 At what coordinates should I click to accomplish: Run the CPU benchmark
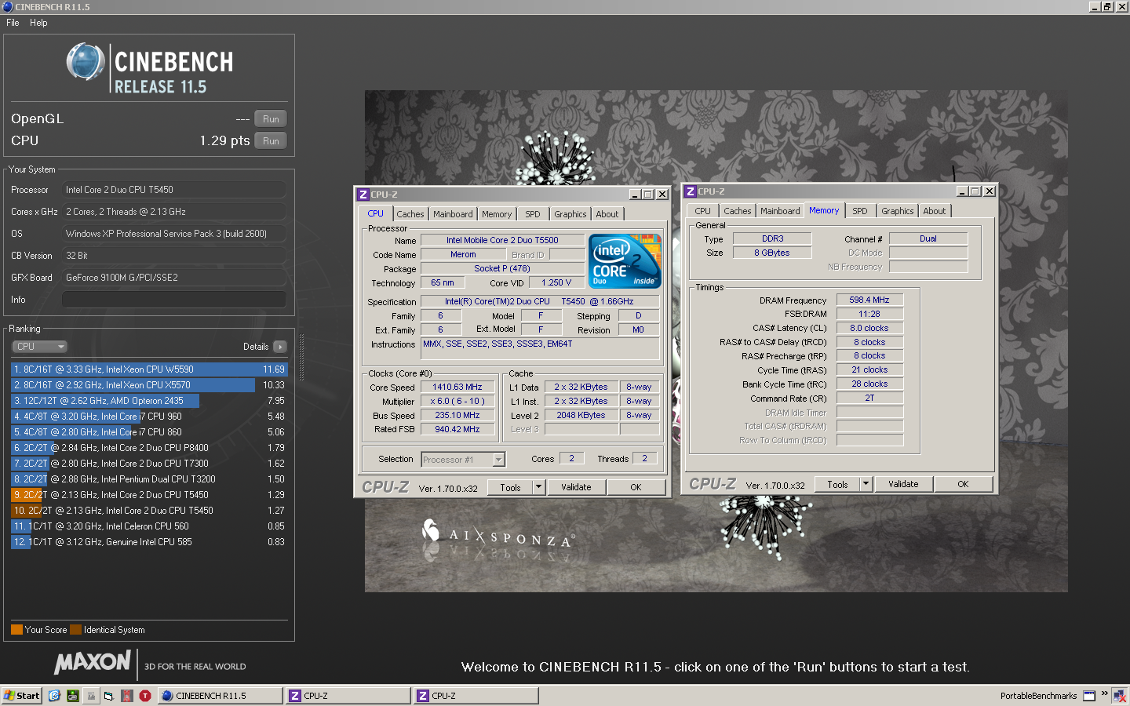(x=271, y=141)
